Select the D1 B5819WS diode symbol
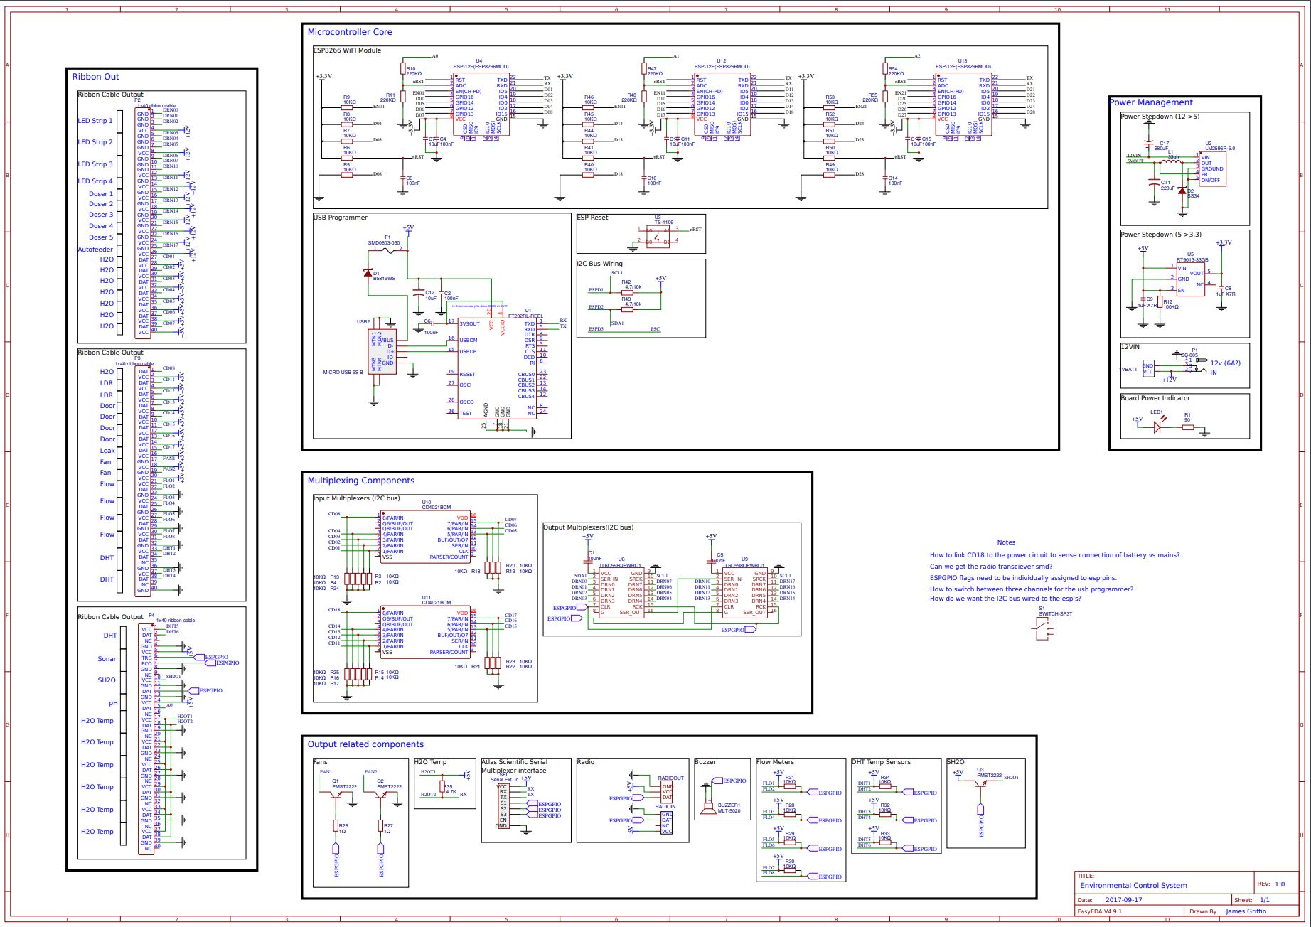 tap(368, 274)
